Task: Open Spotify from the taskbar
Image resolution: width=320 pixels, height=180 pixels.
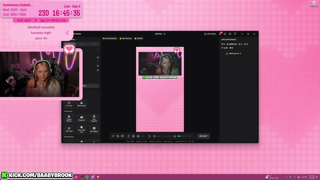Action: pos(87,177)
